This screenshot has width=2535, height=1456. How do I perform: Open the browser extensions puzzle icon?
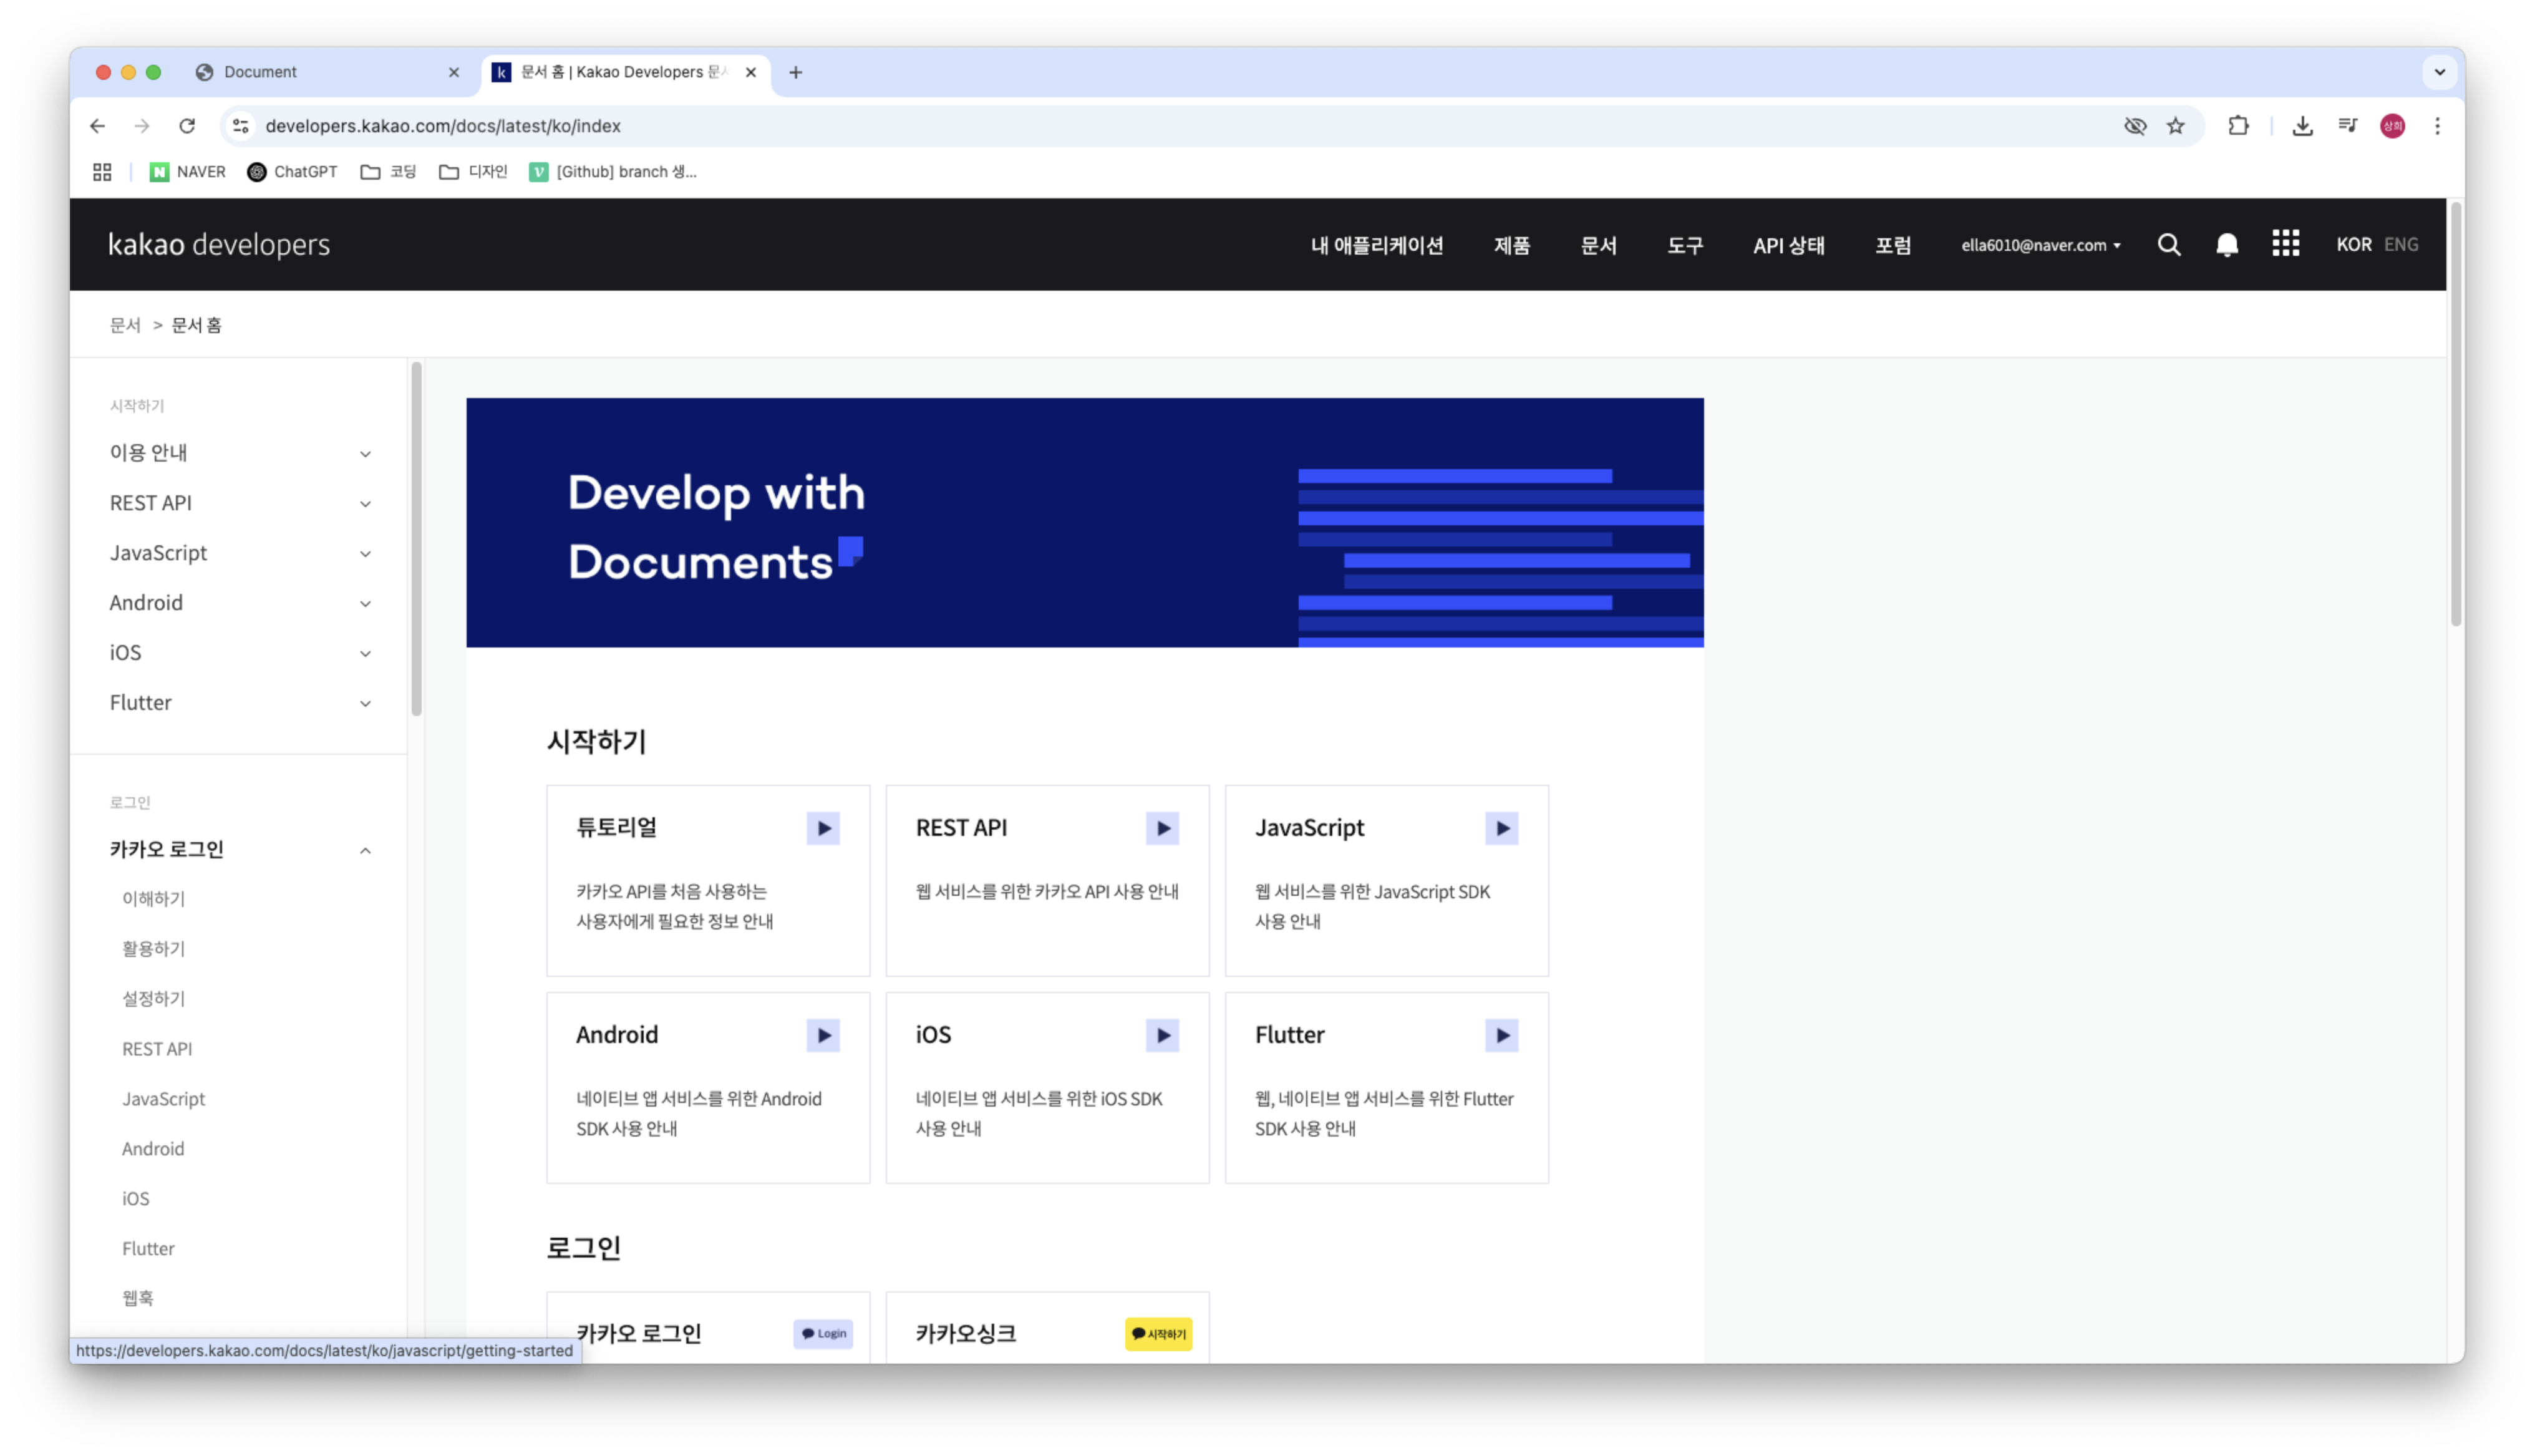pyautogui.click(x=2239, y=126)
